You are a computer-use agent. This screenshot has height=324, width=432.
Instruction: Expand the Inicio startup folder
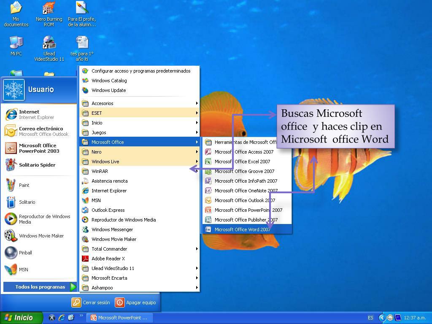click(139, 123)
